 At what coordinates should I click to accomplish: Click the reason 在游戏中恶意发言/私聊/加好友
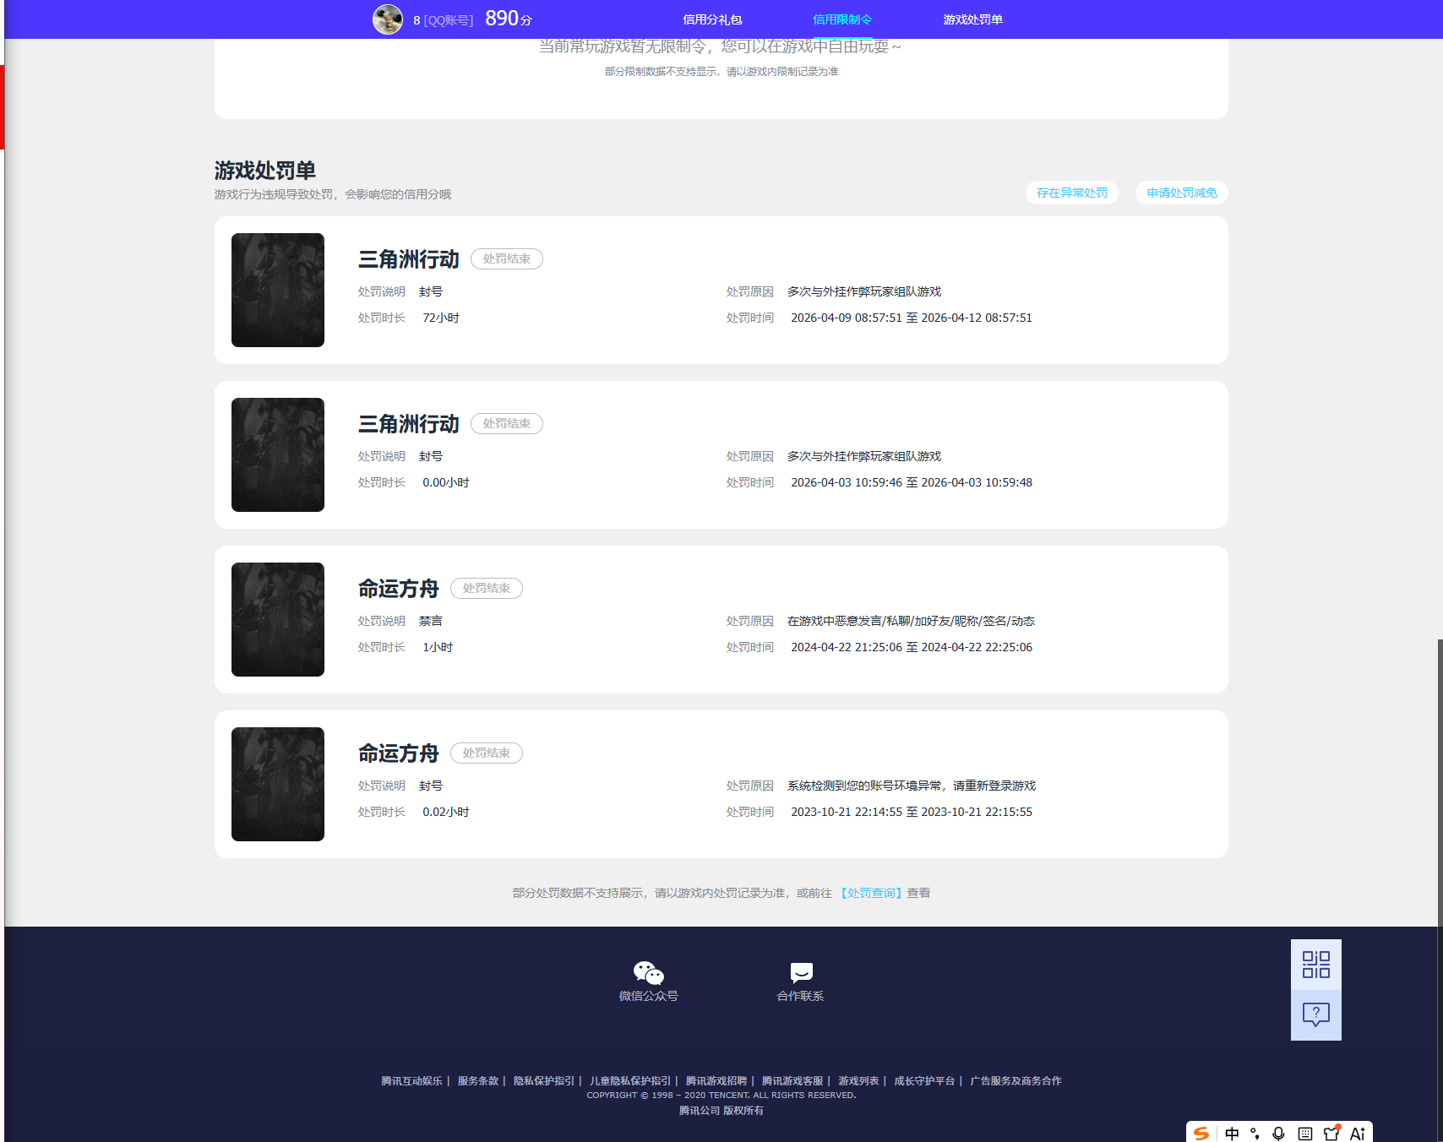pyautogui.click(x=911, y=621)
